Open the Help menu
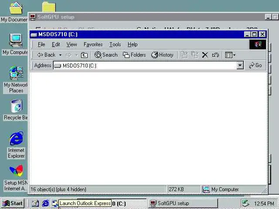279x209 pixels. pyautogui.click(x=133, y=44)
